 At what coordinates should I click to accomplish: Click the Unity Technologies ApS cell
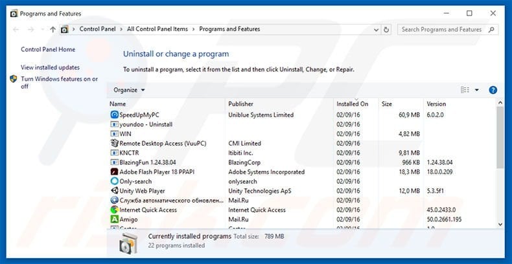pos(260,191)
